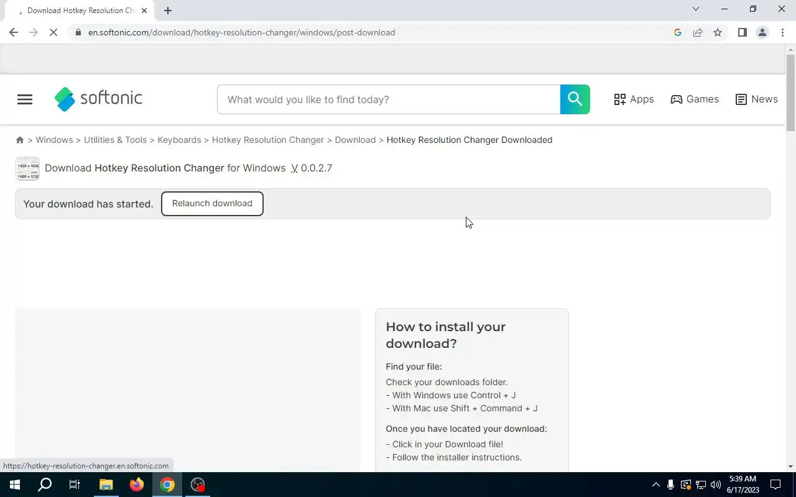The image size is (796, 497).
Task: Open the Apps section
Action: 634,99
